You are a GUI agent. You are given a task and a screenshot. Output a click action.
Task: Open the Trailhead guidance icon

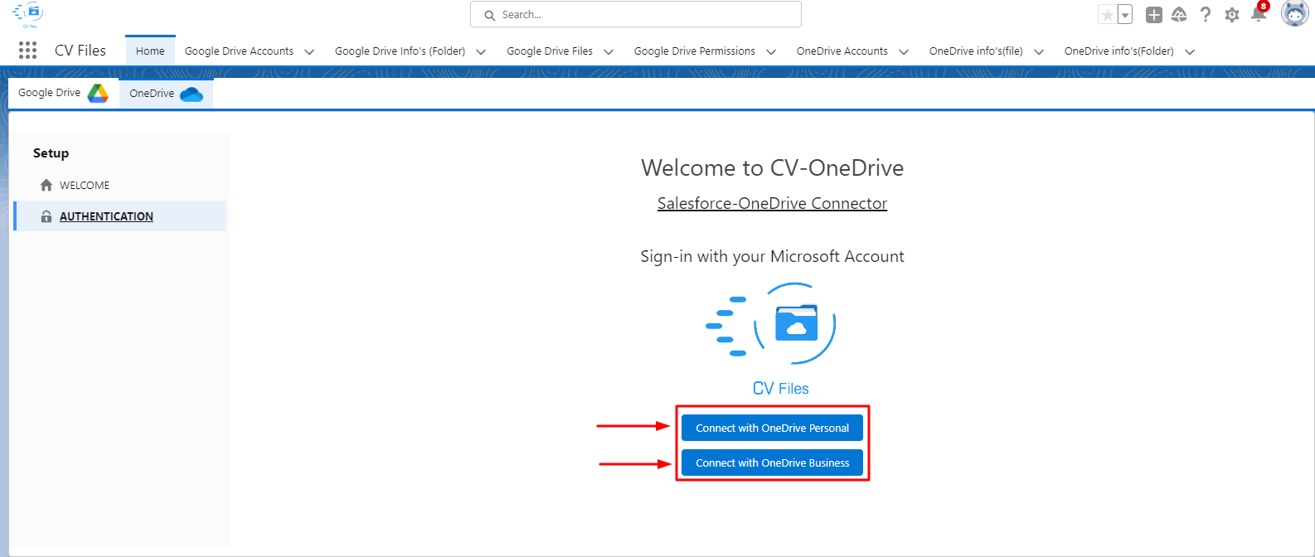(x=1179, y=15)
